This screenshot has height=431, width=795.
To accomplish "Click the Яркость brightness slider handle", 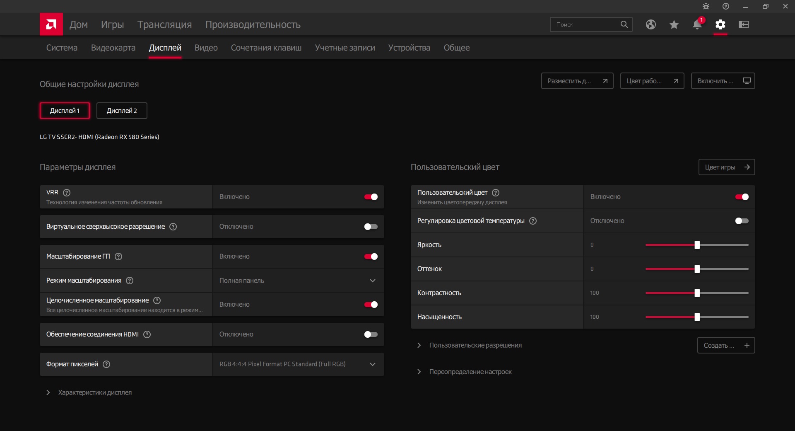I will coord(697,245).
